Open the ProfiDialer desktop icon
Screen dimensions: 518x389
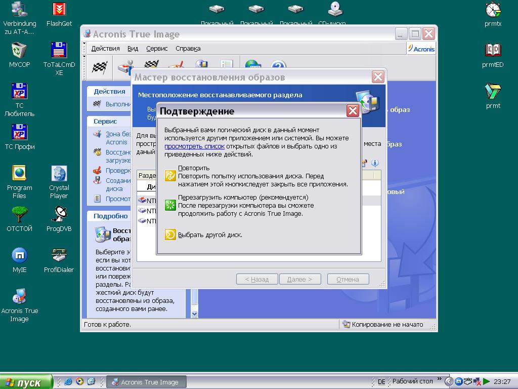[59, 260]
